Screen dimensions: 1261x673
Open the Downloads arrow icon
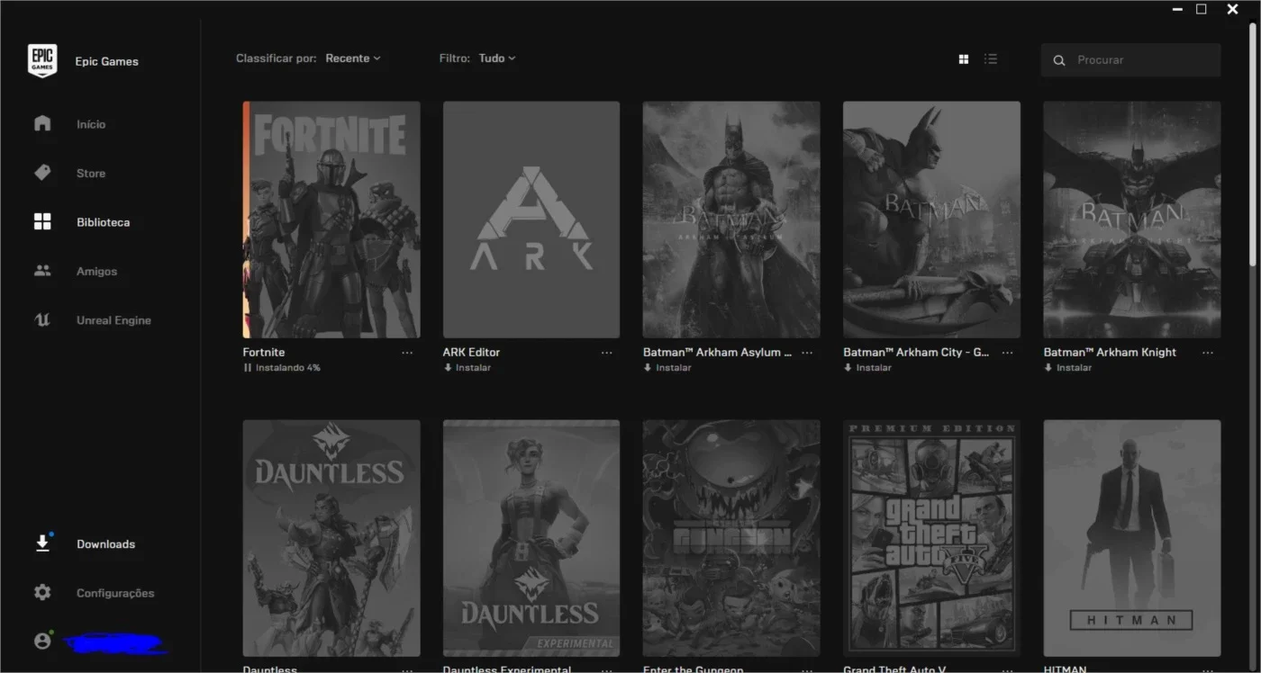42,543
